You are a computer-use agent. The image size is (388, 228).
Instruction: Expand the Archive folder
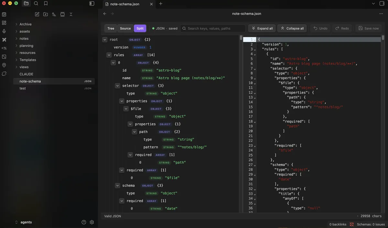[x=16, y=24]
